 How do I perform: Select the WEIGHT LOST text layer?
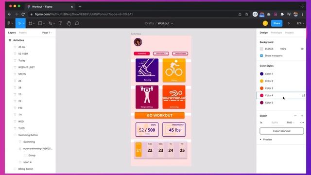26,67
